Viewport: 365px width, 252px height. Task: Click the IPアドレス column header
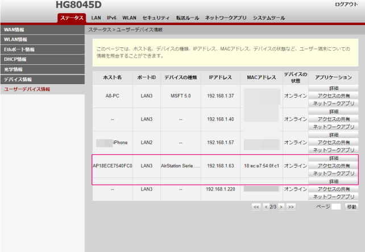pos(221,77)
